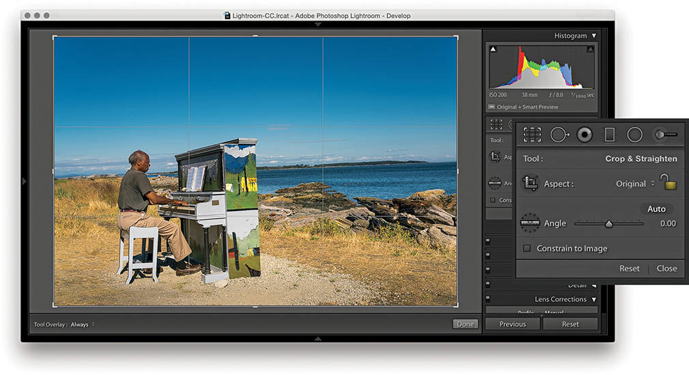Toggle histogram highlight clipping indicator
Viewport: 689px width, 375px height.
(x=591, y=49)
